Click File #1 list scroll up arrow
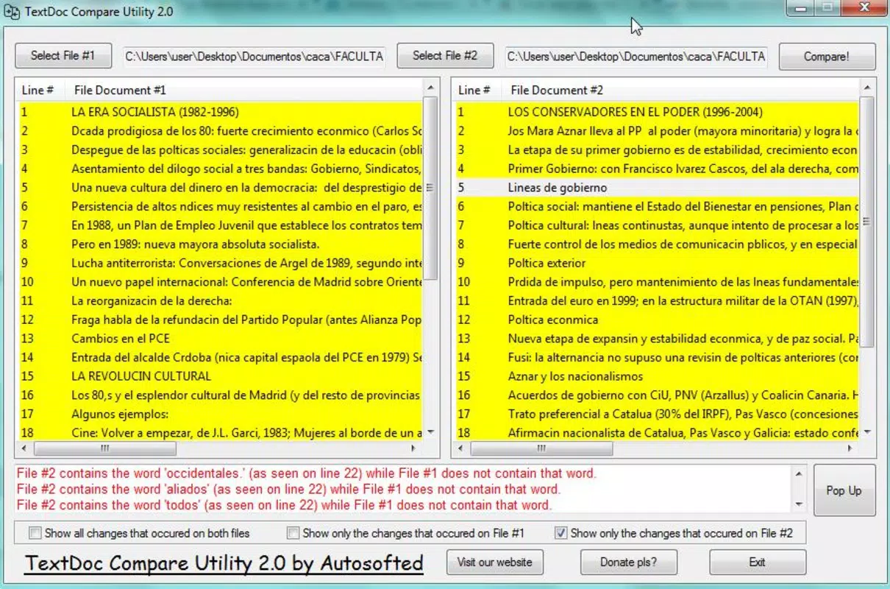 (x=430, y=88)
